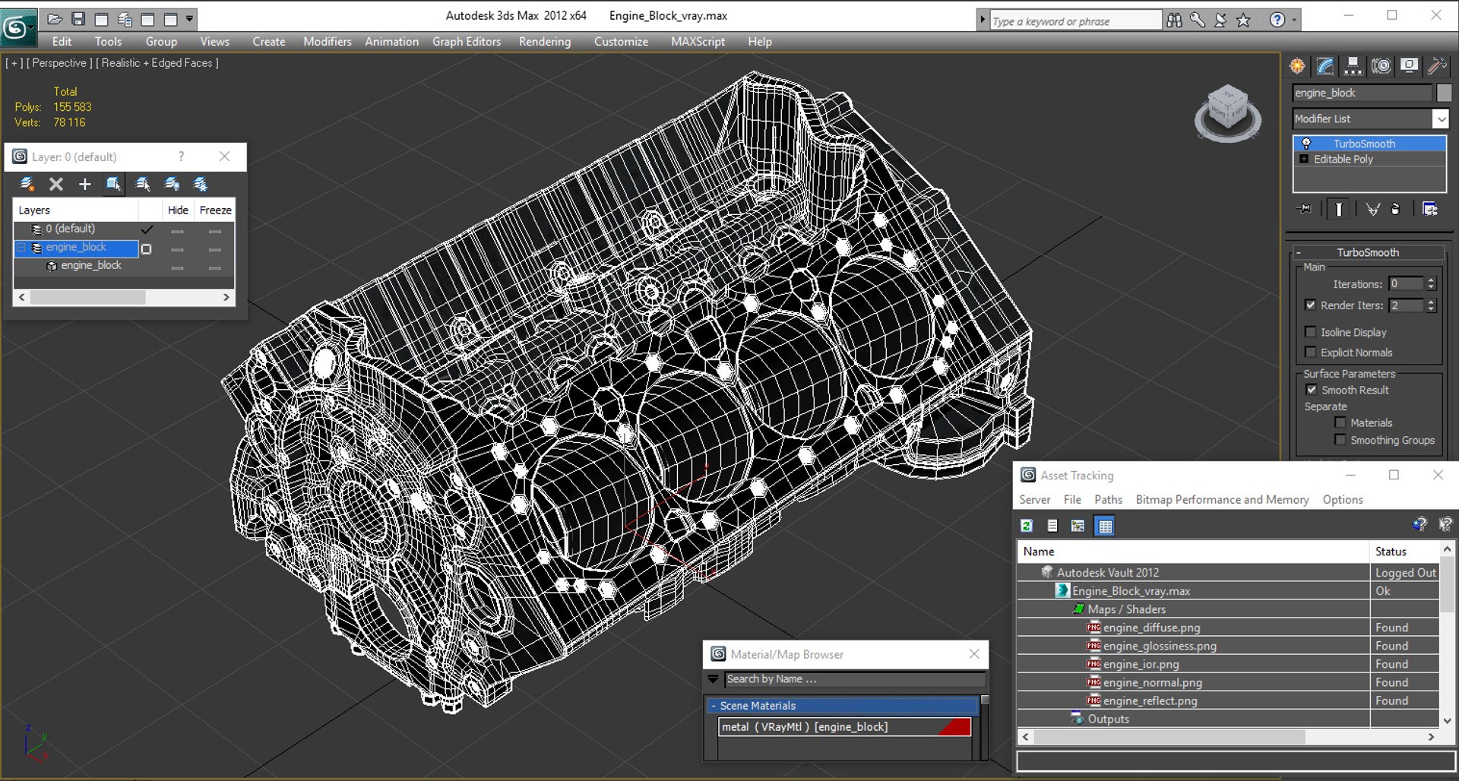Image resolution: width=1459 pixels, height=781 pixels.
Task: Toggle Show End Result icon
Action: [x=1339, y=209]
